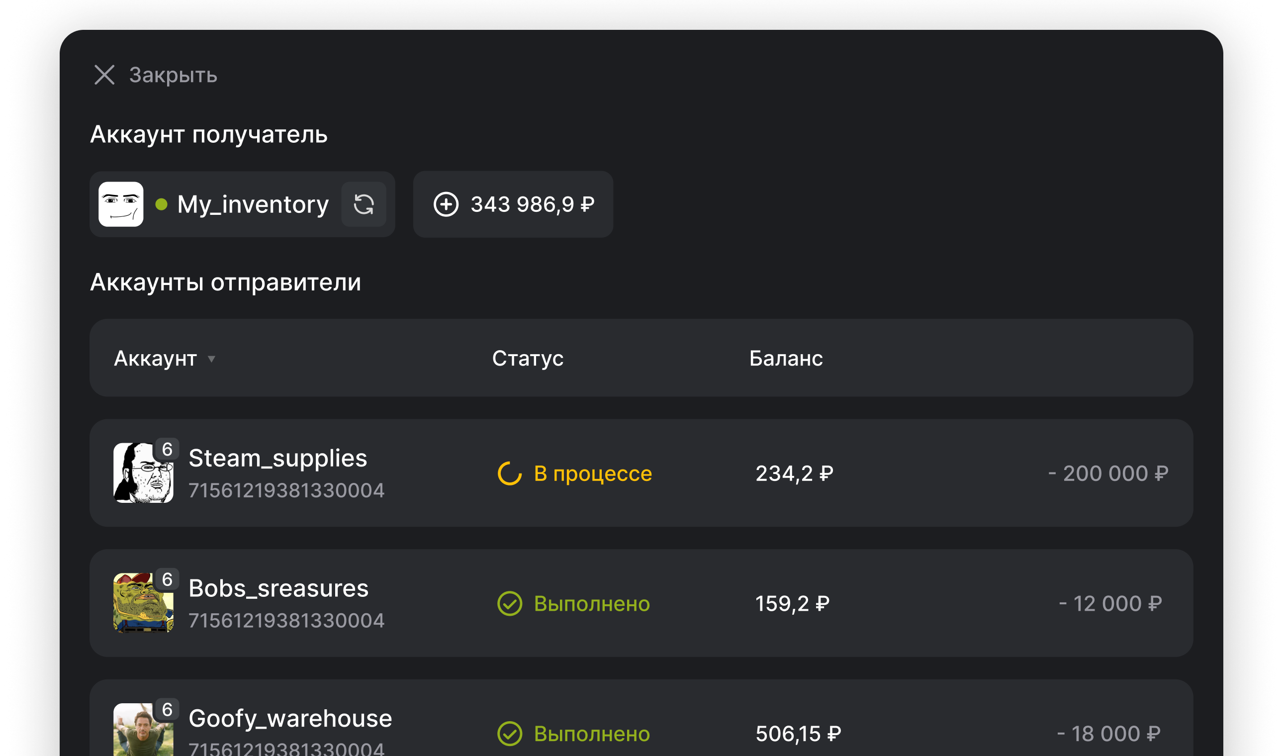Screen dimensions: 1283x756
Task: Select the My_inventory account name
Action: tap(253, 204)
